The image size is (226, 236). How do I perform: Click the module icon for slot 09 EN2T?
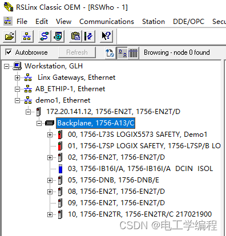click(60, 203)
